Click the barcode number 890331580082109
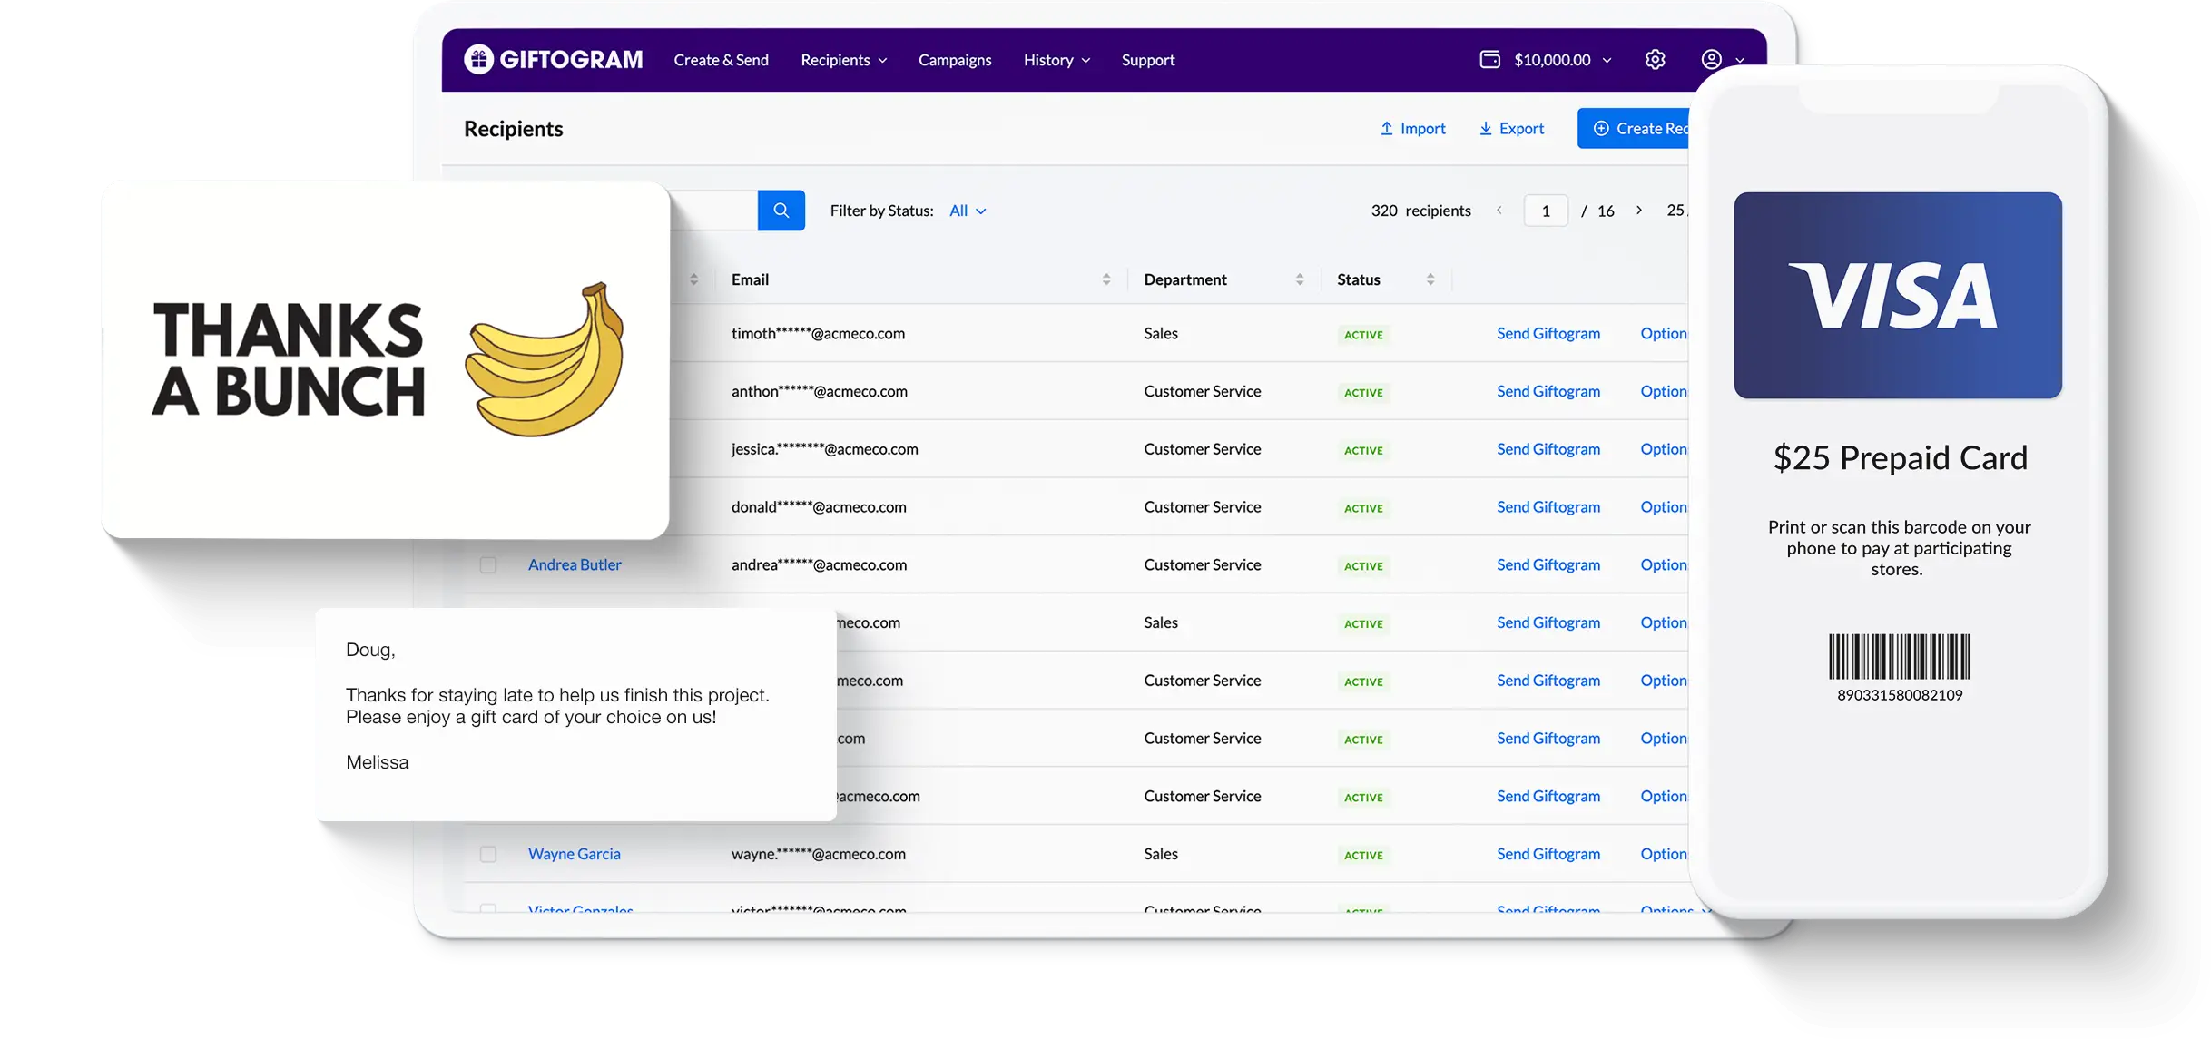The width and height of the screenshot is (2211, 1039). pyautogui.click(x=1900, y=695)
